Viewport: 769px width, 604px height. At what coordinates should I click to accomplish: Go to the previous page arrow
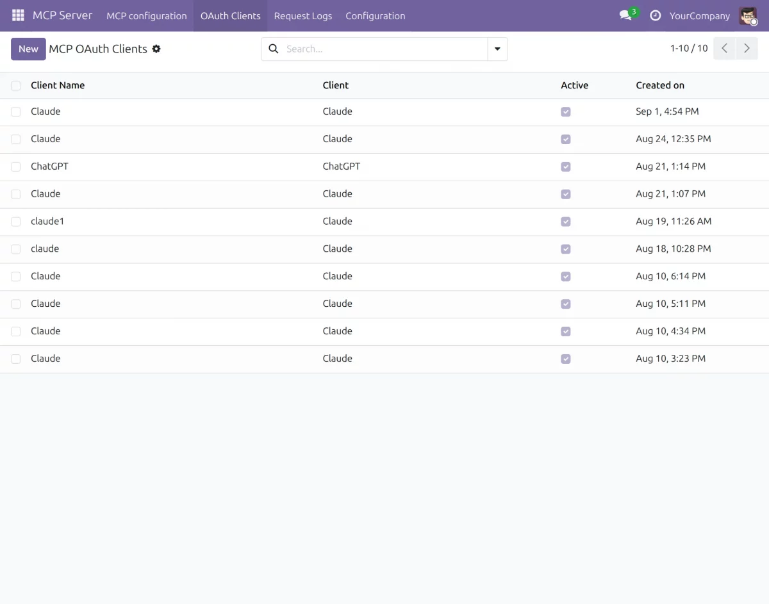(724, 49)
